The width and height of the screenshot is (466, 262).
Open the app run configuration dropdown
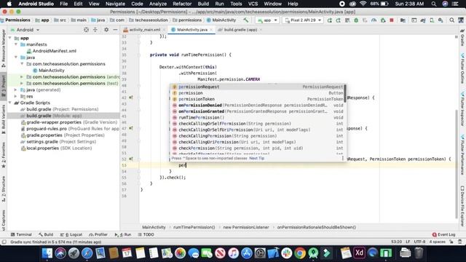tap(267, 20)
